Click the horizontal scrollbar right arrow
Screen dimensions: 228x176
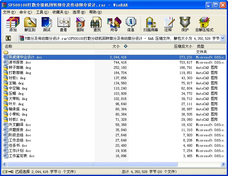pos(223,164)
